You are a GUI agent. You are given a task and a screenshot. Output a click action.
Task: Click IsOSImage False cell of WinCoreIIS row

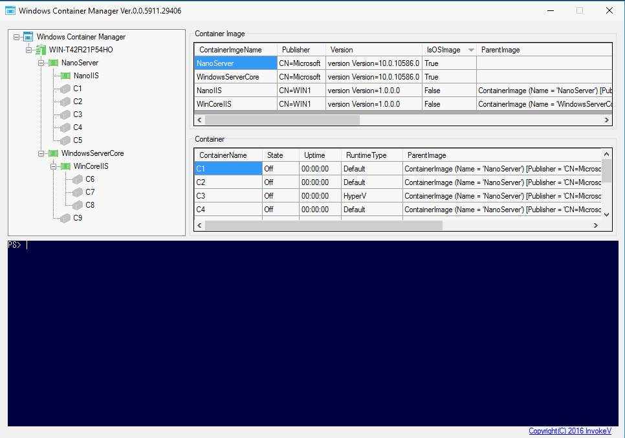click(449, 104)
